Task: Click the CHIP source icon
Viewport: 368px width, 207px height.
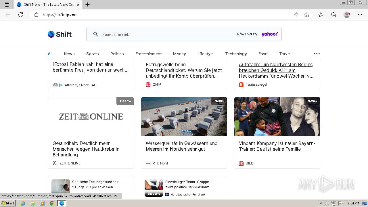Action: (x=148, y=85)
